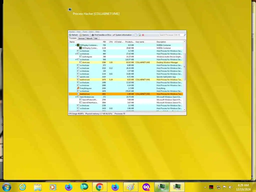Viewport: 256px width, 192px height.
Task: Select the dwm.exe process row
Action: pyautogui.click(x=126, y=62)
